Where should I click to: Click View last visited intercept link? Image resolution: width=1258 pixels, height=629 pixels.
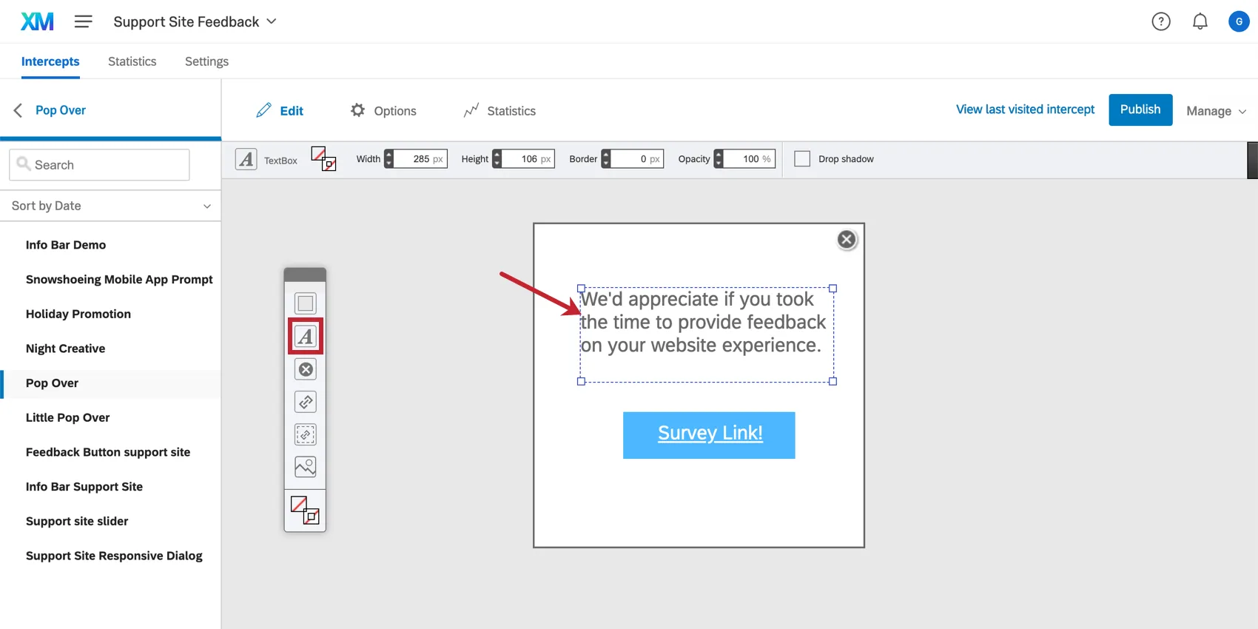click(x=1025, y=110)
